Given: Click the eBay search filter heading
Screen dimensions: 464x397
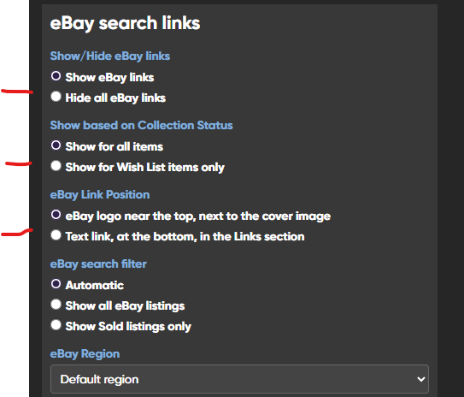Looking at the screenshot, I should tap(98, 264).
